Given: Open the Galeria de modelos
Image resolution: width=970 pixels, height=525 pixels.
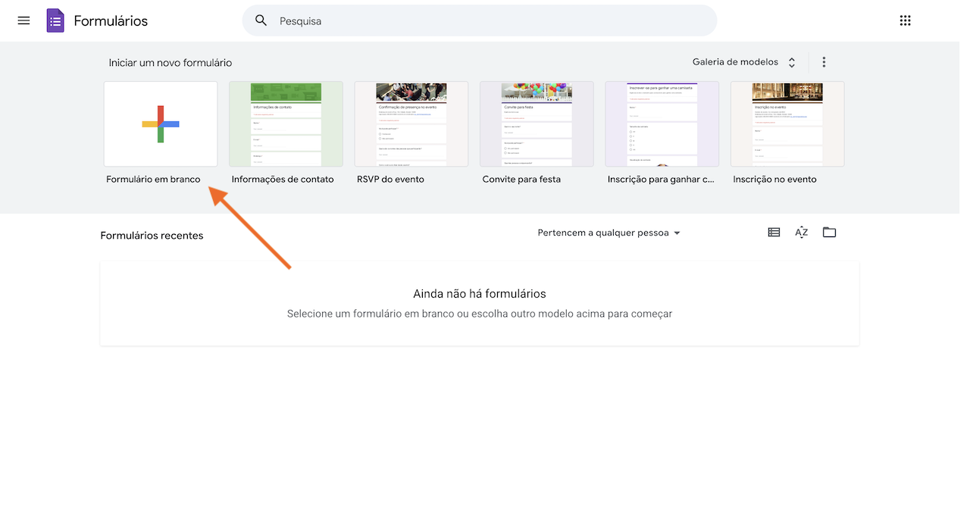Looking at the screenshot, I should pos(734,61).
